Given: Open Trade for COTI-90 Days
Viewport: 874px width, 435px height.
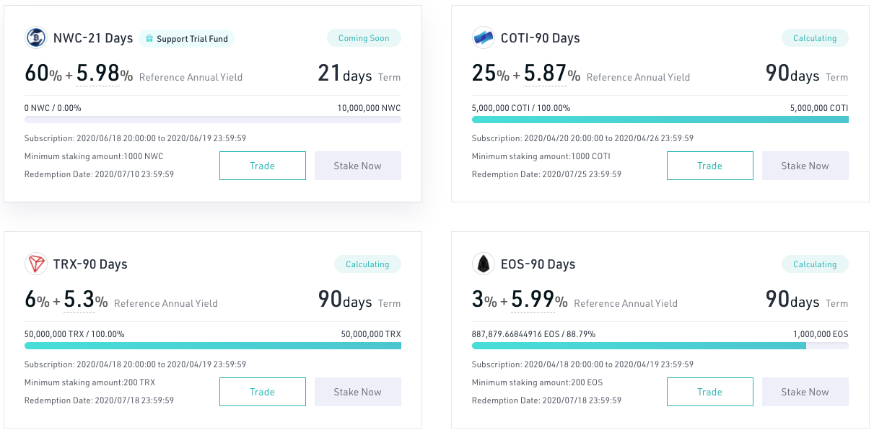Looking at the screenshot, I should pos(710,166).
